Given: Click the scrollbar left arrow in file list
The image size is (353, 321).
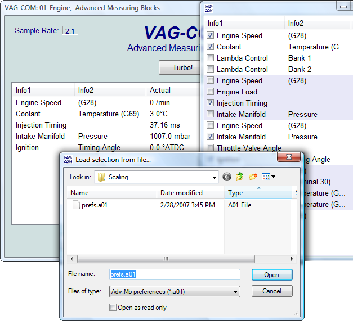Looking at the screenshot, I should (x=72, y=259).
